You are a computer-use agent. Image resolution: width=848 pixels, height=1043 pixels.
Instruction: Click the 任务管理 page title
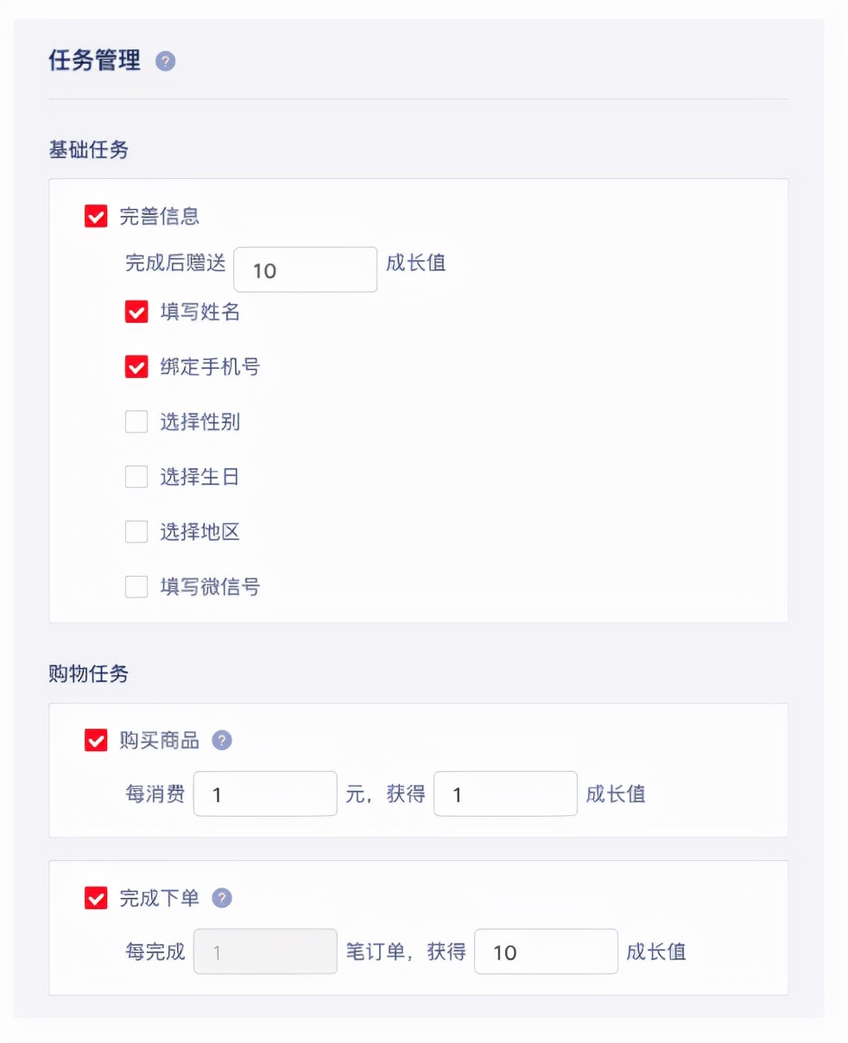click(95, 61)
